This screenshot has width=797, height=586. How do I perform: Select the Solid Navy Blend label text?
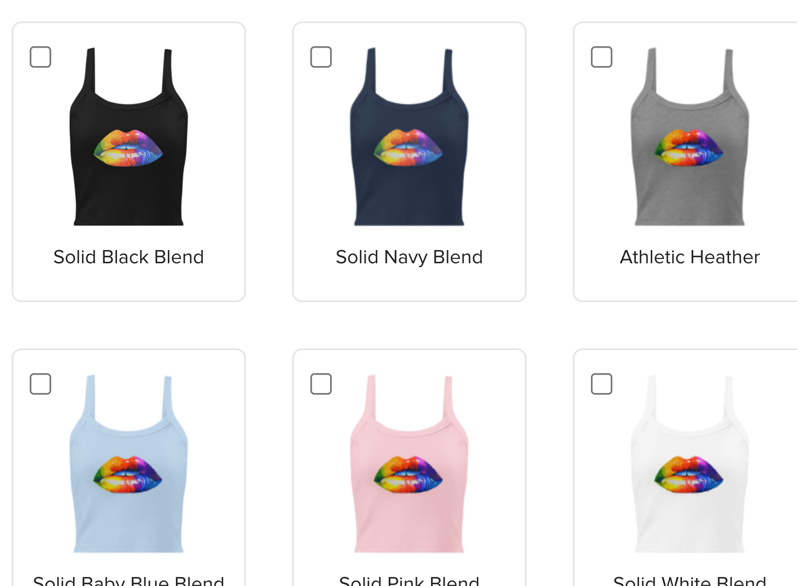(409, 257)
